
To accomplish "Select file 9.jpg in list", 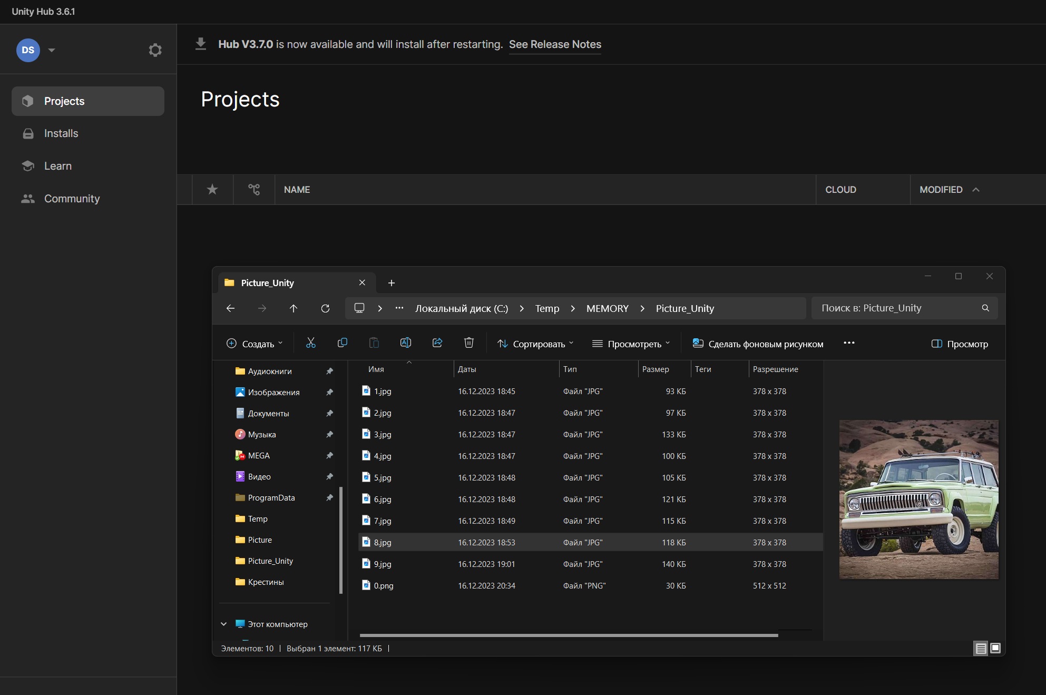I will pos(590,564).
